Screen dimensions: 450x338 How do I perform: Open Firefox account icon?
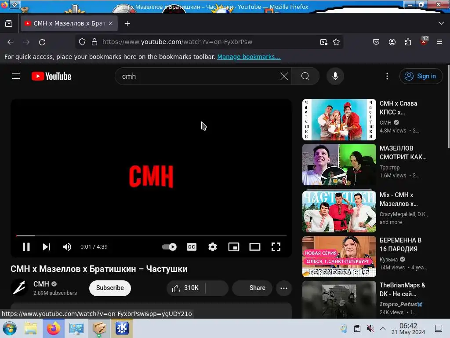(x=392, y=42)
